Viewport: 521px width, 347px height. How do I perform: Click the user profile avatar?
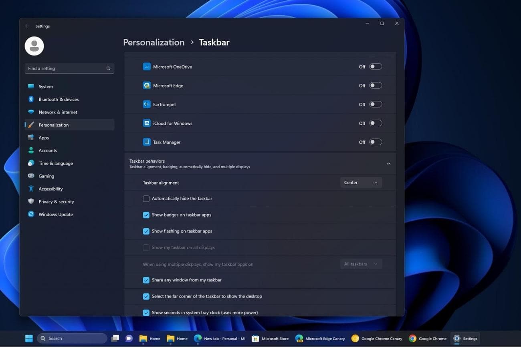click(x=34, y=46)
